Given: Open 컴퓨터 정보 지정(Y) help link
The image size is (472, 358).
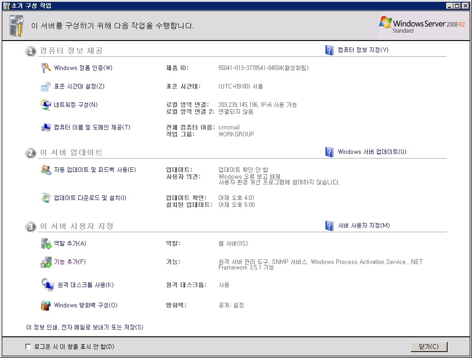Looking at the screenshot, I should click(363, 50).
